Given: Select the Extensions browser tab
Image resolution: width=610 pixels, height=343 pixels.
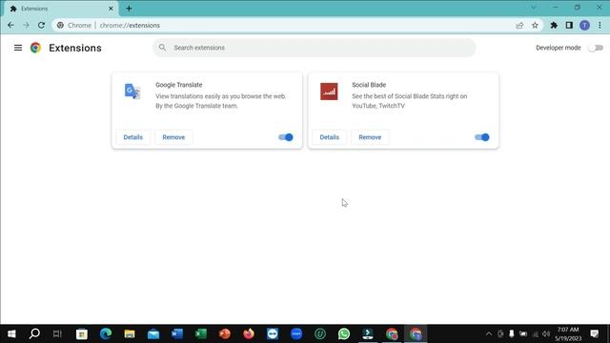Looking at the screenshot, I should click(60, 9).
